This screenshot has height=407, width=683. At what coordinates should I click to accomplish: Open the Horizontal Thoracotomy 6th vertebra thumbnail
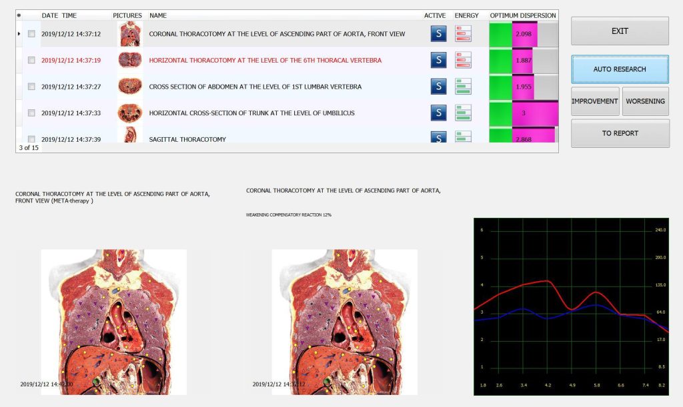[130, 60]
